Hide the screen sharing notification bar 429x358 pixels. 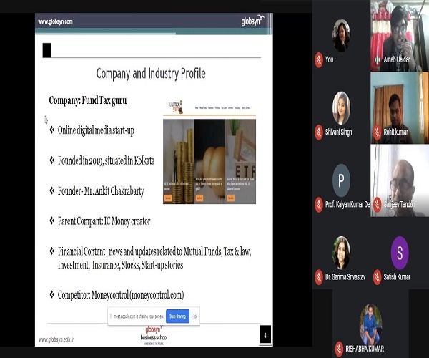195,315
